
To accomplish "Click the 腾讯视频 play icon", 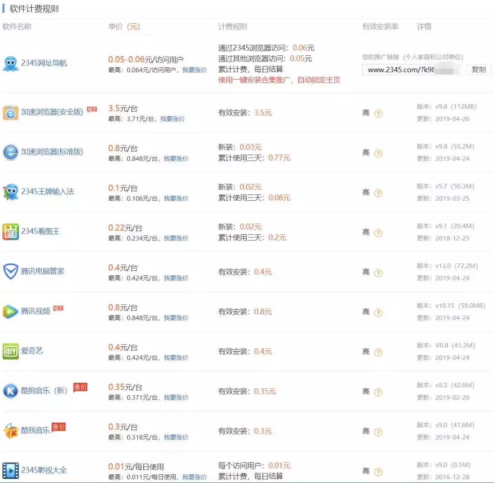I will (10, 309).
